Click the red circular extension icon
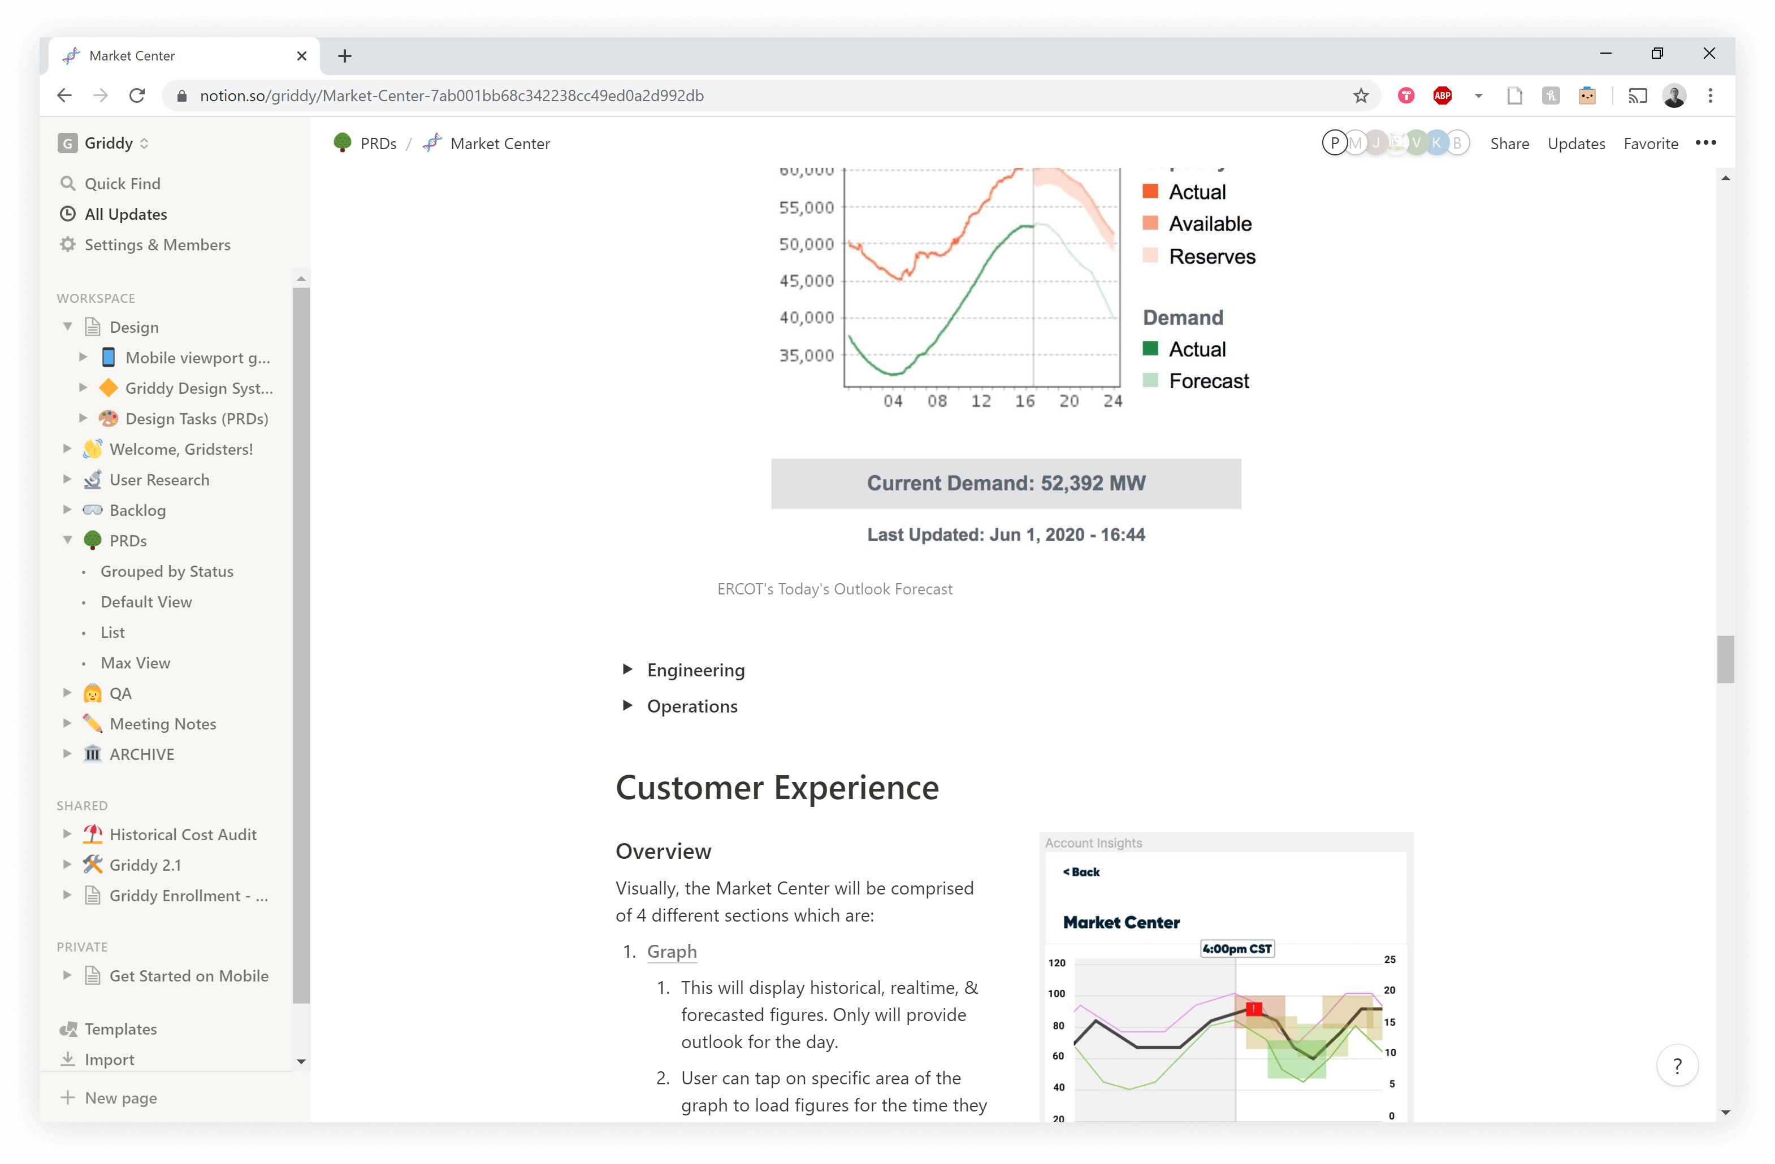 click(x=1406, y=95)
